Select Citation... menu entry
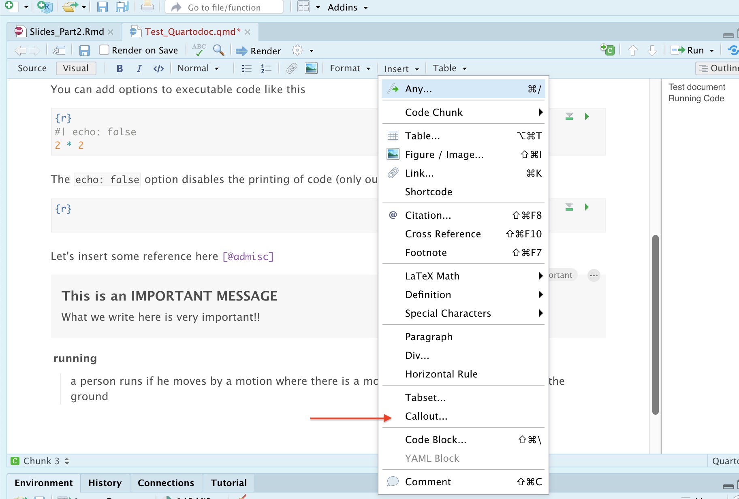The width and height of the screenshot is (739, 499). click(463, 215)
